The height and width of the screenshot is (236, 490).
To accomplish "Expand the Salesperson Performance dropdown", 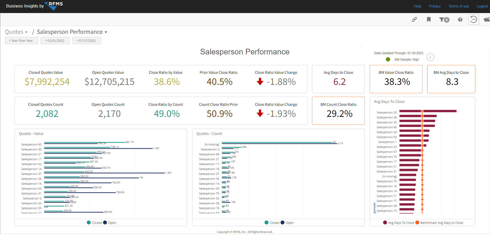I will tap(72, 32).
